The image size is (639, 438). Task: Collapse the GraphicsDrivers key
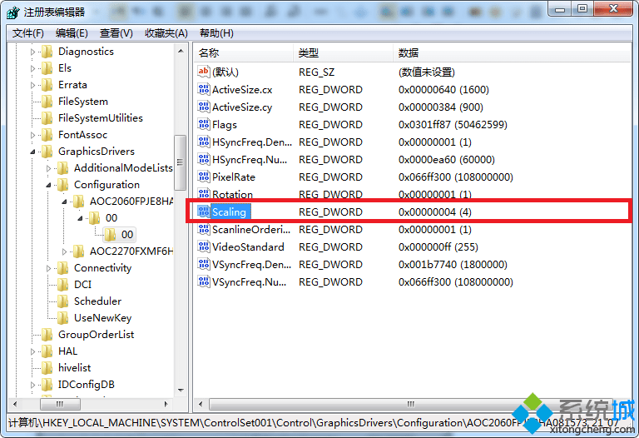pyautogui.click(x=32, y=152)
